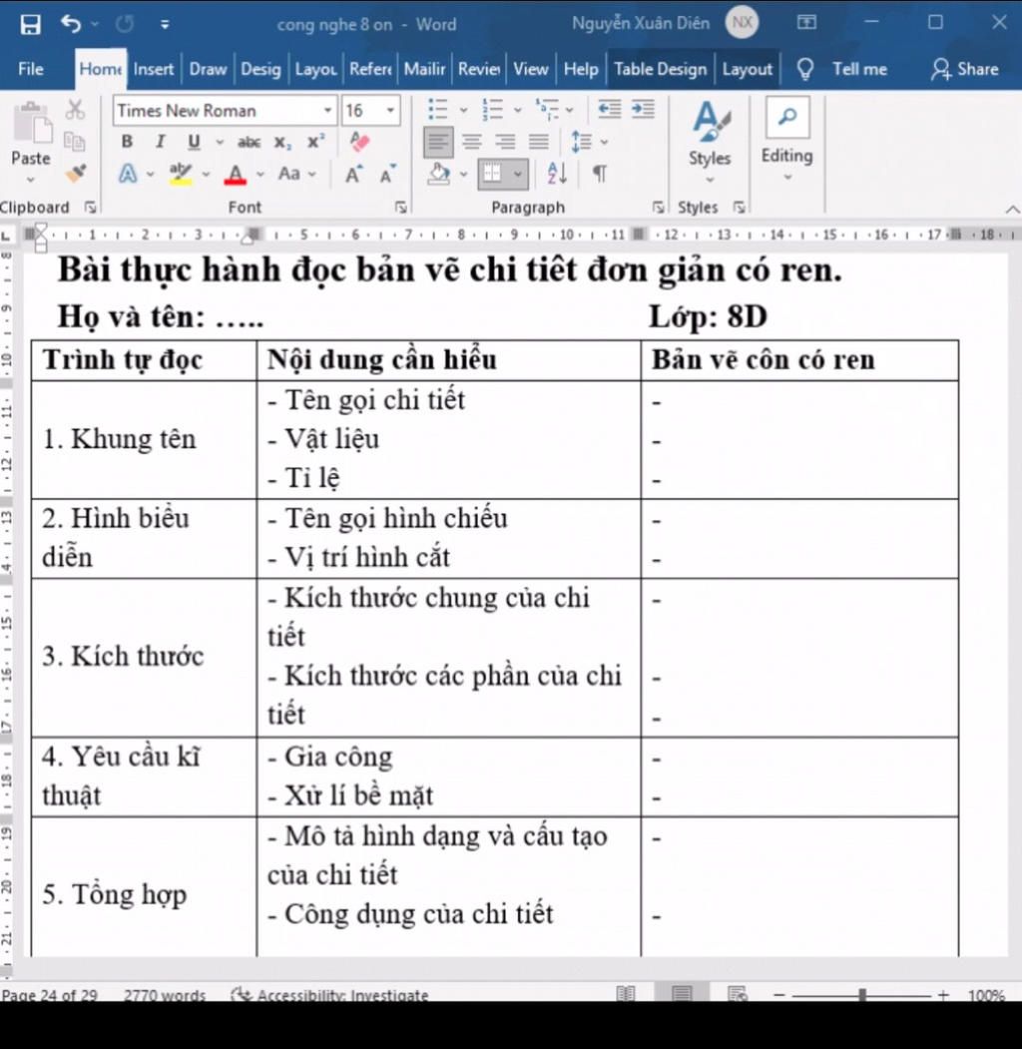Click Line and Paragraph Spacing icon
Image resolution: width=1022 pixels, height=1049 pixels.
(581, 142)
